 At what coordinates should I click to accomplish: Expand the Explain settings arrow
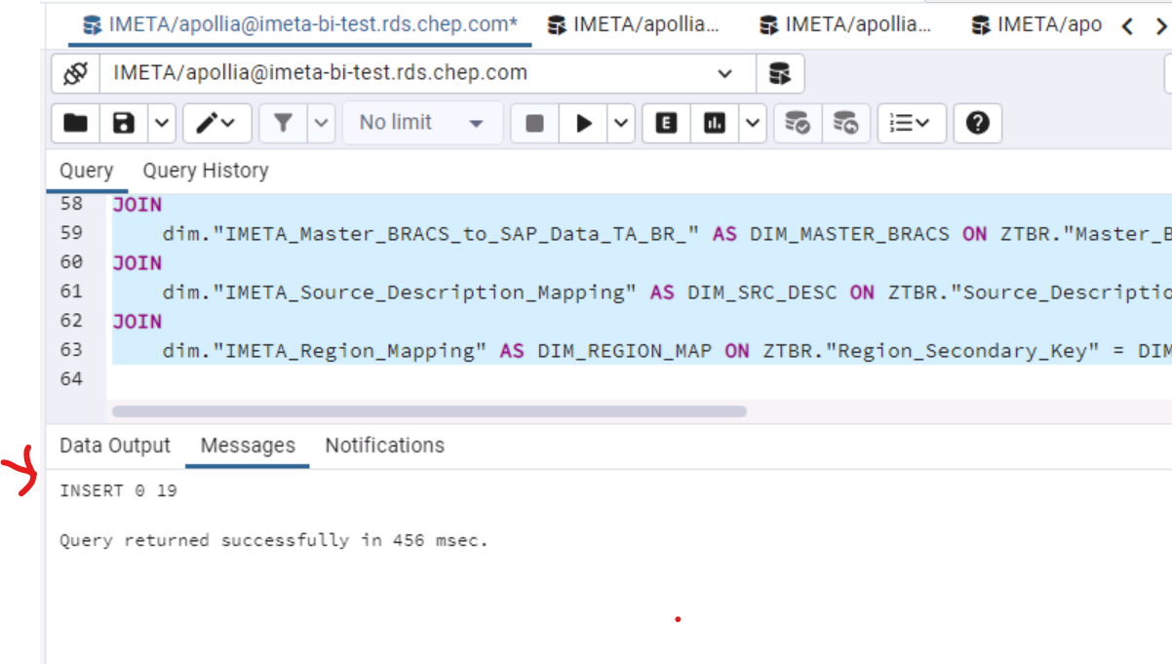coord(753,123)
